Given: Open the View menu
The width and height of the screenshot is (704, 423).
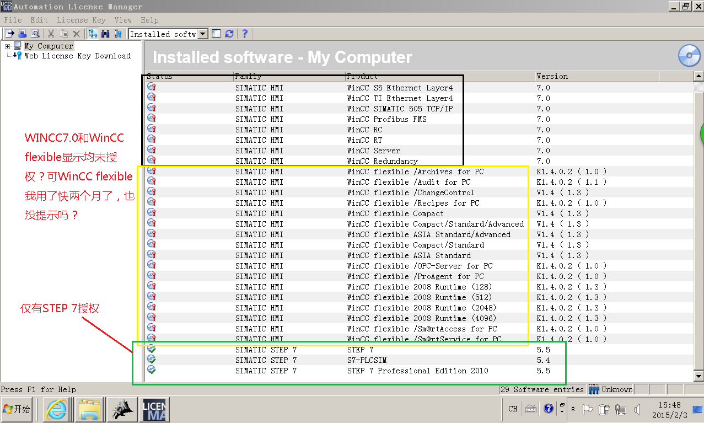Looking at the screenshot, I should [123, 20].
